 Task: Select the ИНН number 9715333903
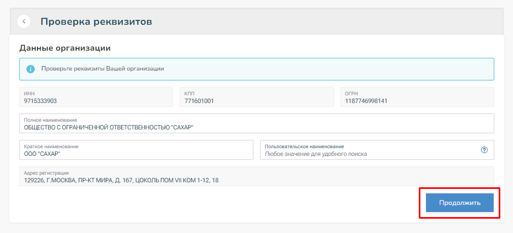pos(40,101)
